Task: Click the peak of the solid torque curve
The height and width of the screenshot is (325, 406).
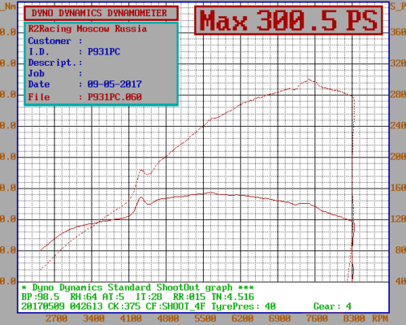Action: [x=210, y=193]
